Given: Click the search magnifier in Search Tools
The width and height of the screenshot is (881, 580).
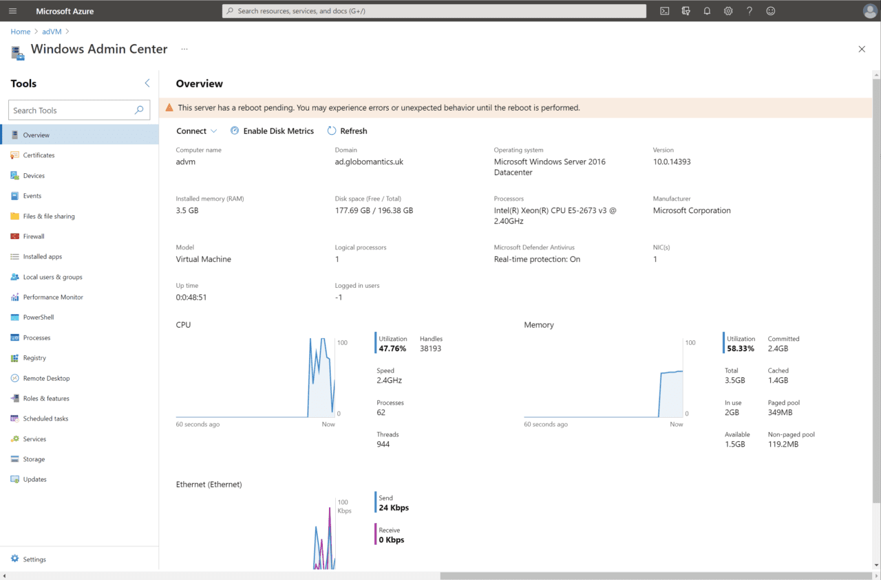Looking at the screenshot, I should (x=139, y=110).
